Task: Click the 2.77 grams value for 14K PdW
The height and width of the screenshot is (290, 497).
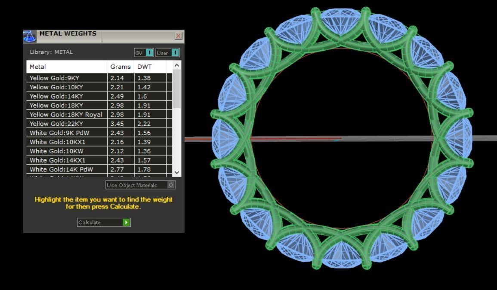Action: click(117, 169)
